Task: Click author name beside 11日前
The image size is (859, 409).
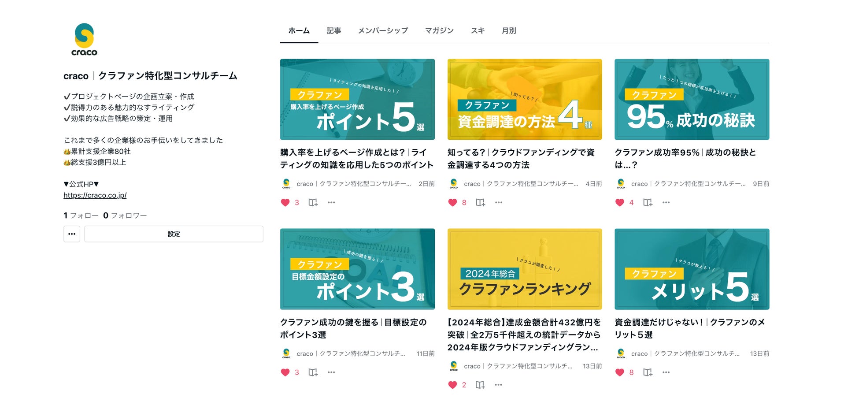Action: [x=351, y=353]
